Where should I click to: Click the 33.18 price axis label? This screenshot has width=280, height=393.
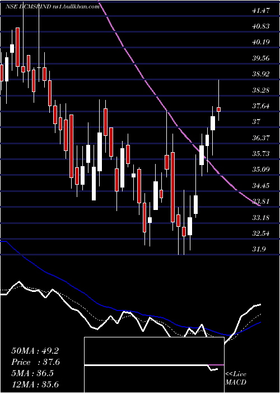pos(261,218)
